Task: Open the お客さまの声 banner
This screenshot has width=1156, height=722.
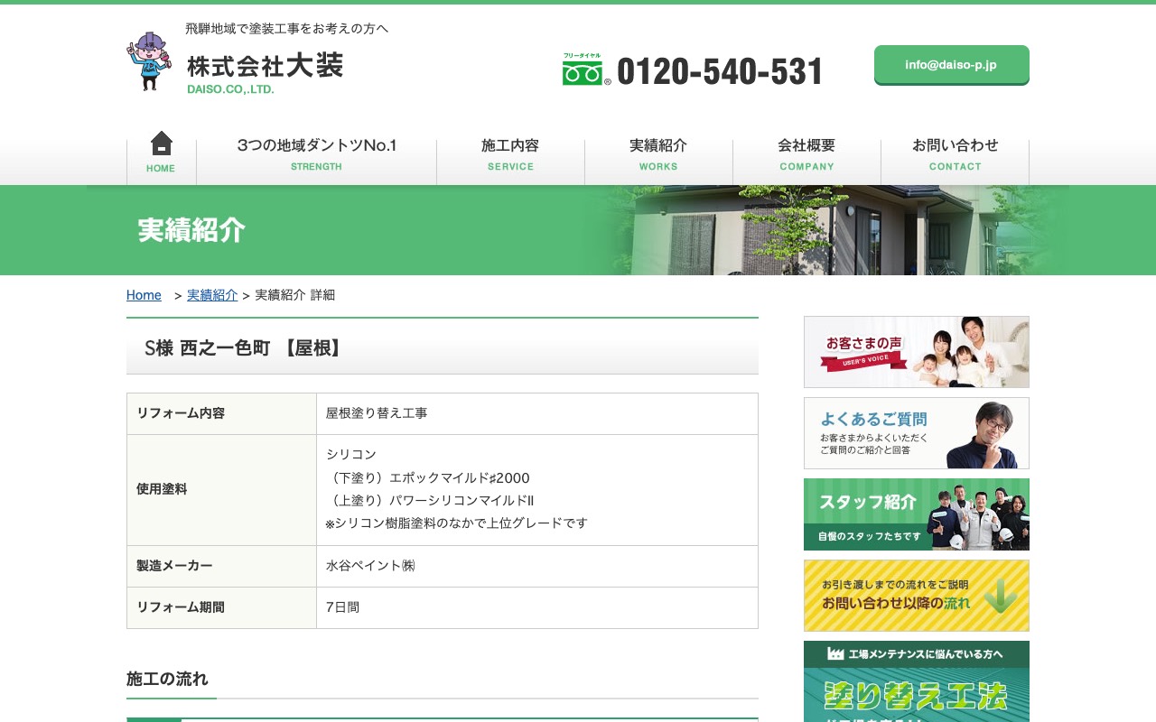Action: point(917,352)
